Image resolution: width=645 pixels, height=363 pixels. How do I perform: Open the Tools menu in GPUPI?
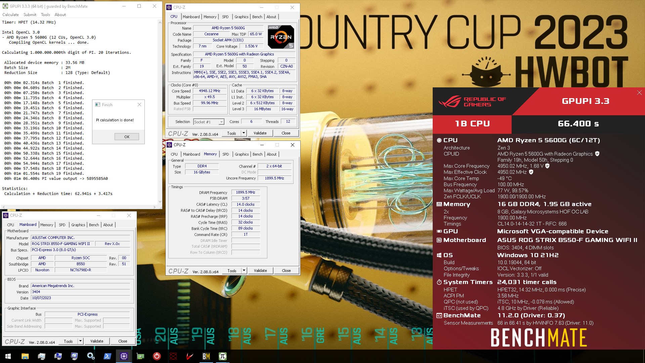point(45,15)
